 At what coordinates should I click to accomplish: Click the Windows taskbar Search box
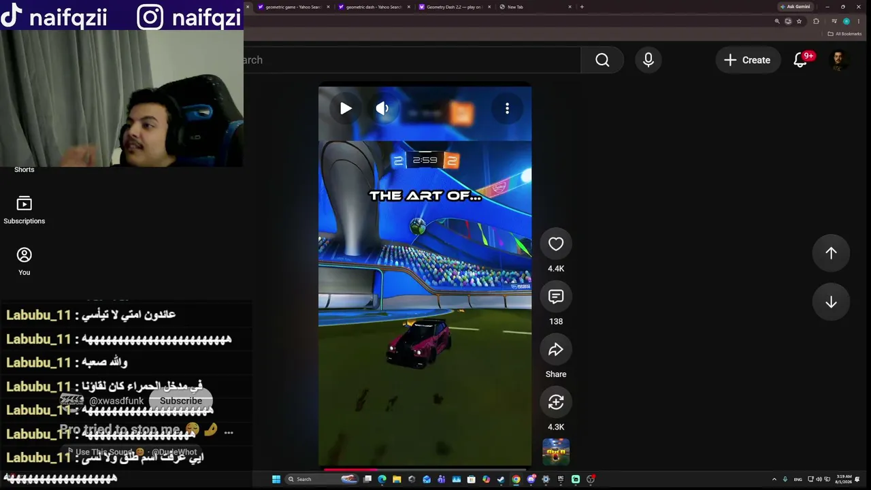click(321, 479)
